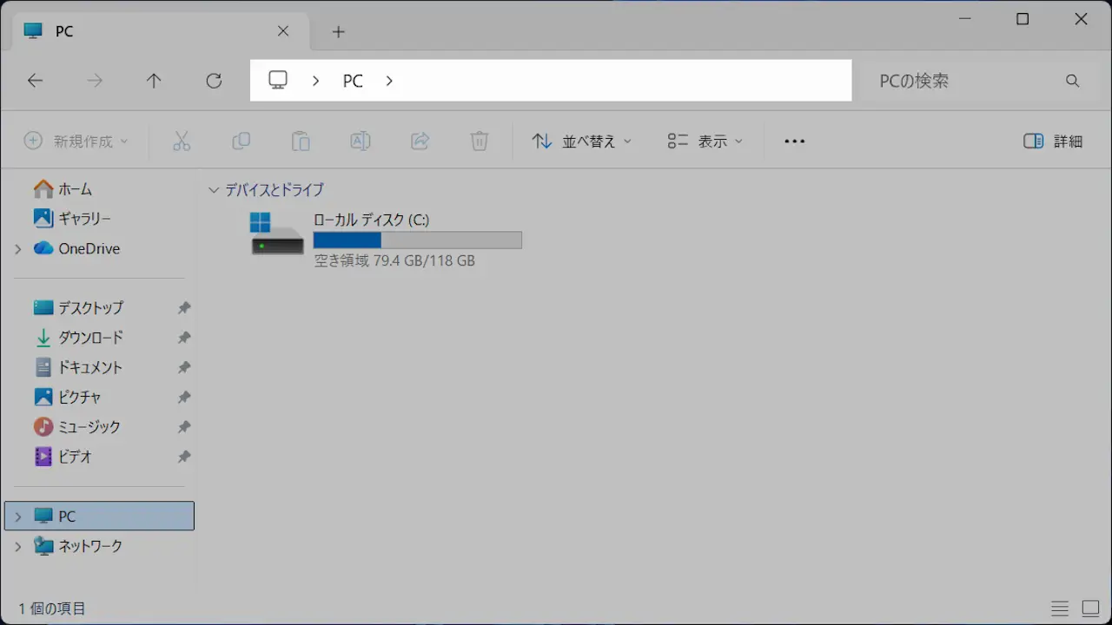Click the Share icon in toolbar
1112x625 pixels.
420,141
